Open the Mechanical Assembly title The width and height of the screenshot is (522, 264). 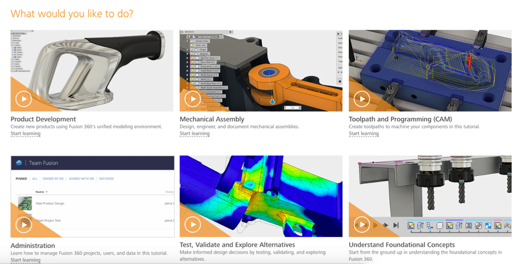coord(212,119)
